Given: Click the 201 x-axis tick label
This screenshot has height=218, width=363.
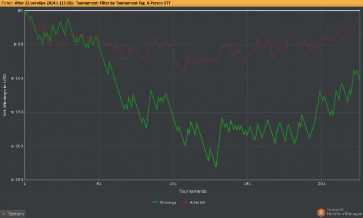Looking at the screenshot, I should [322, 184].
